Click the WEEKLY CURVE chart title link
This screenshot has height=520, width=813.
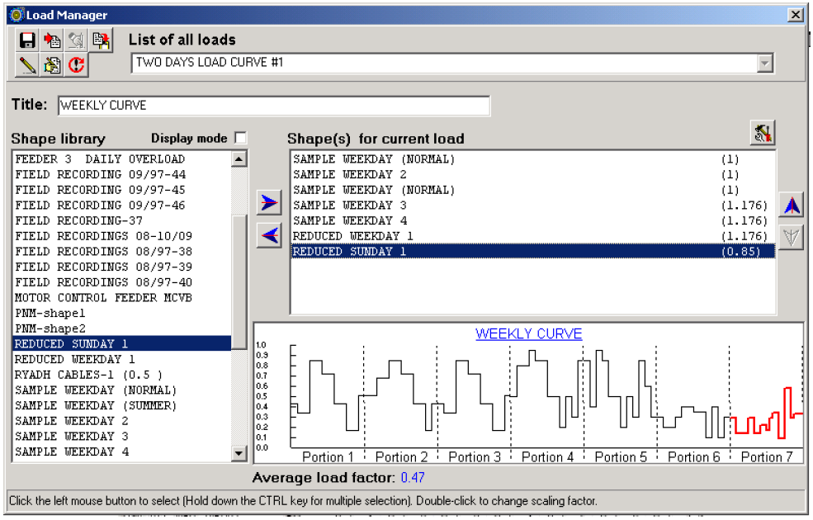point(528,333)
